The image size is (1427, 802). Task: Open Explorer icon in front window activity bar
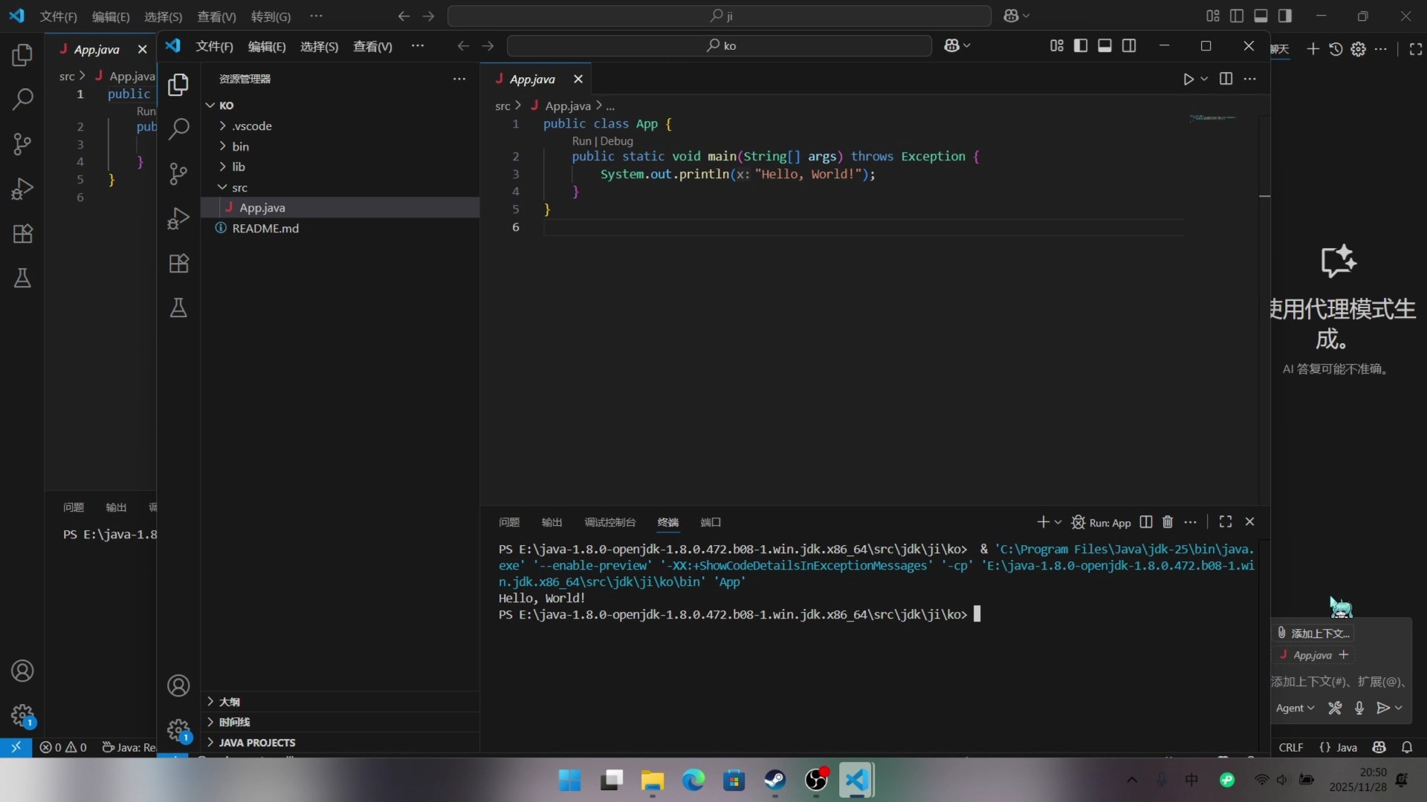pyautogui.click(x=178, y=85)
